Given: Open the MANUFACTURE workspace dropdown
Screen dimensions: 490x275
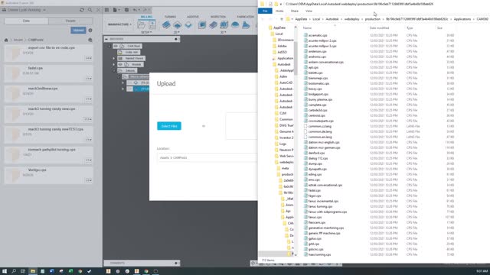Looking at the screenshot, I should tap(119, 24).
